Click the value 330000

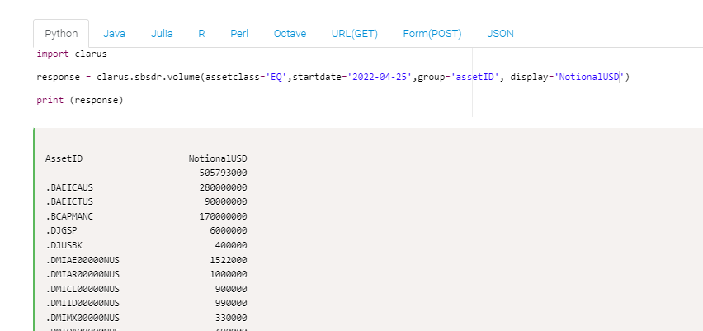click(x=231, y=318)
